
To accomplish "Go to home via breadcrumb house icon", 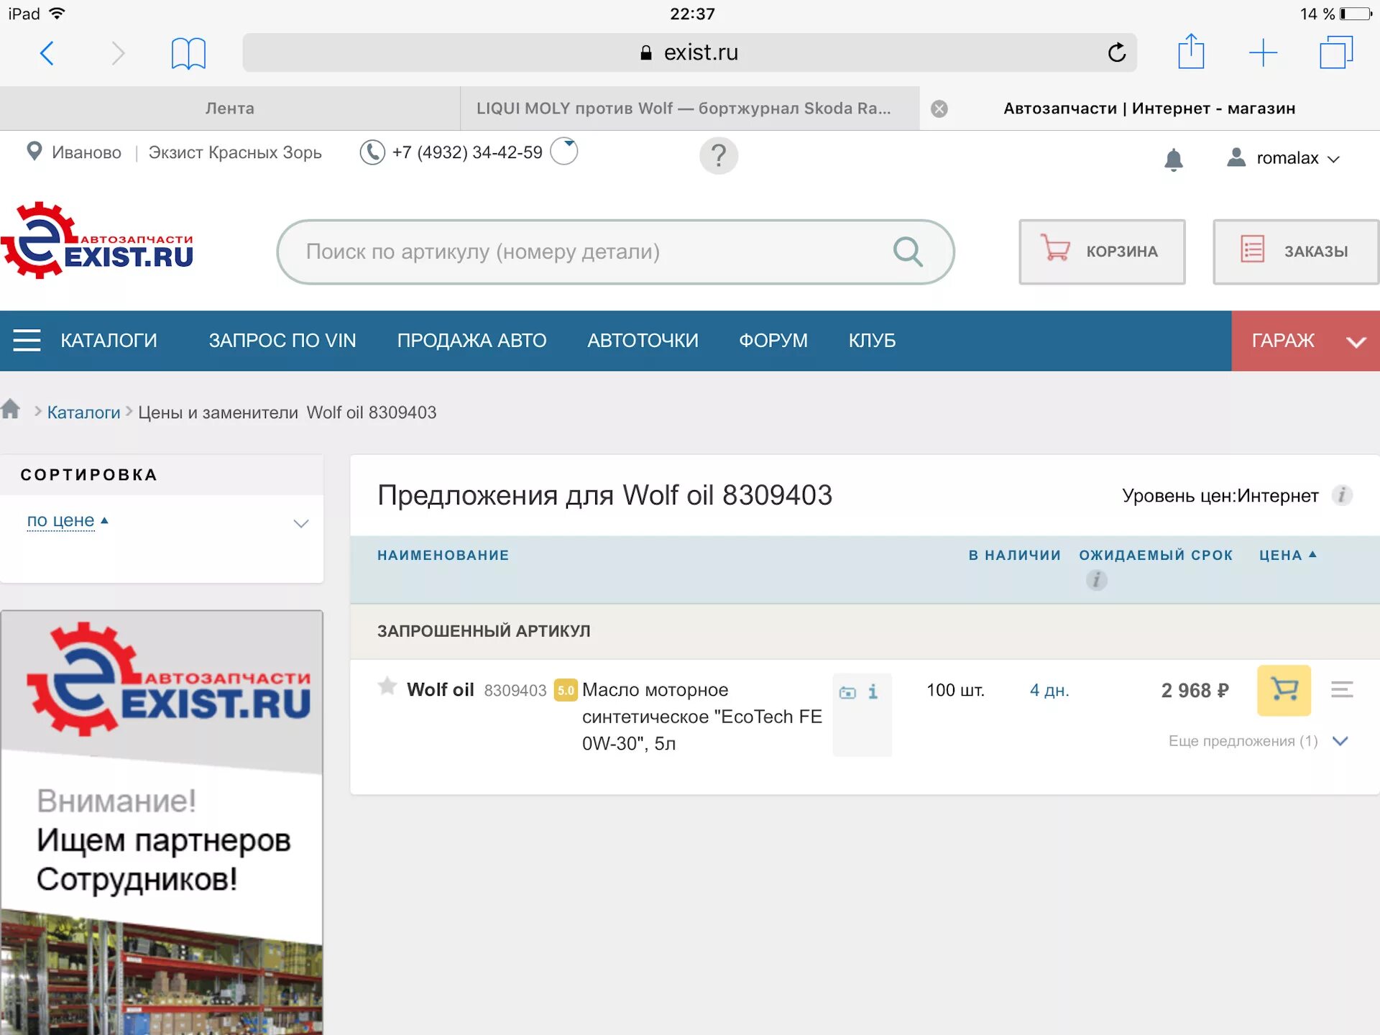I will point(11,409).
